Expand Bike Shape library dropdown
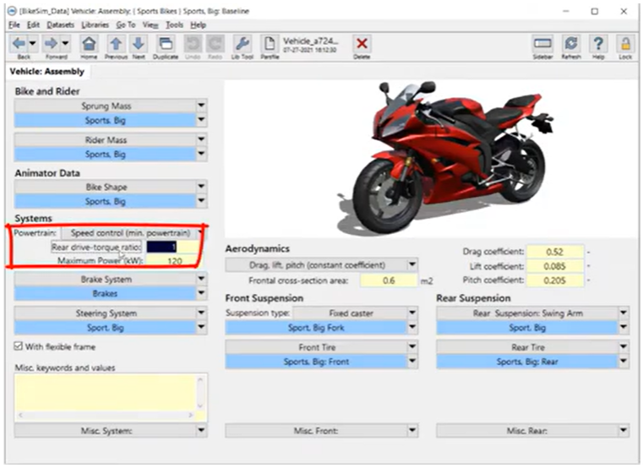The image size is (643, 468). [x=201, y=187]
